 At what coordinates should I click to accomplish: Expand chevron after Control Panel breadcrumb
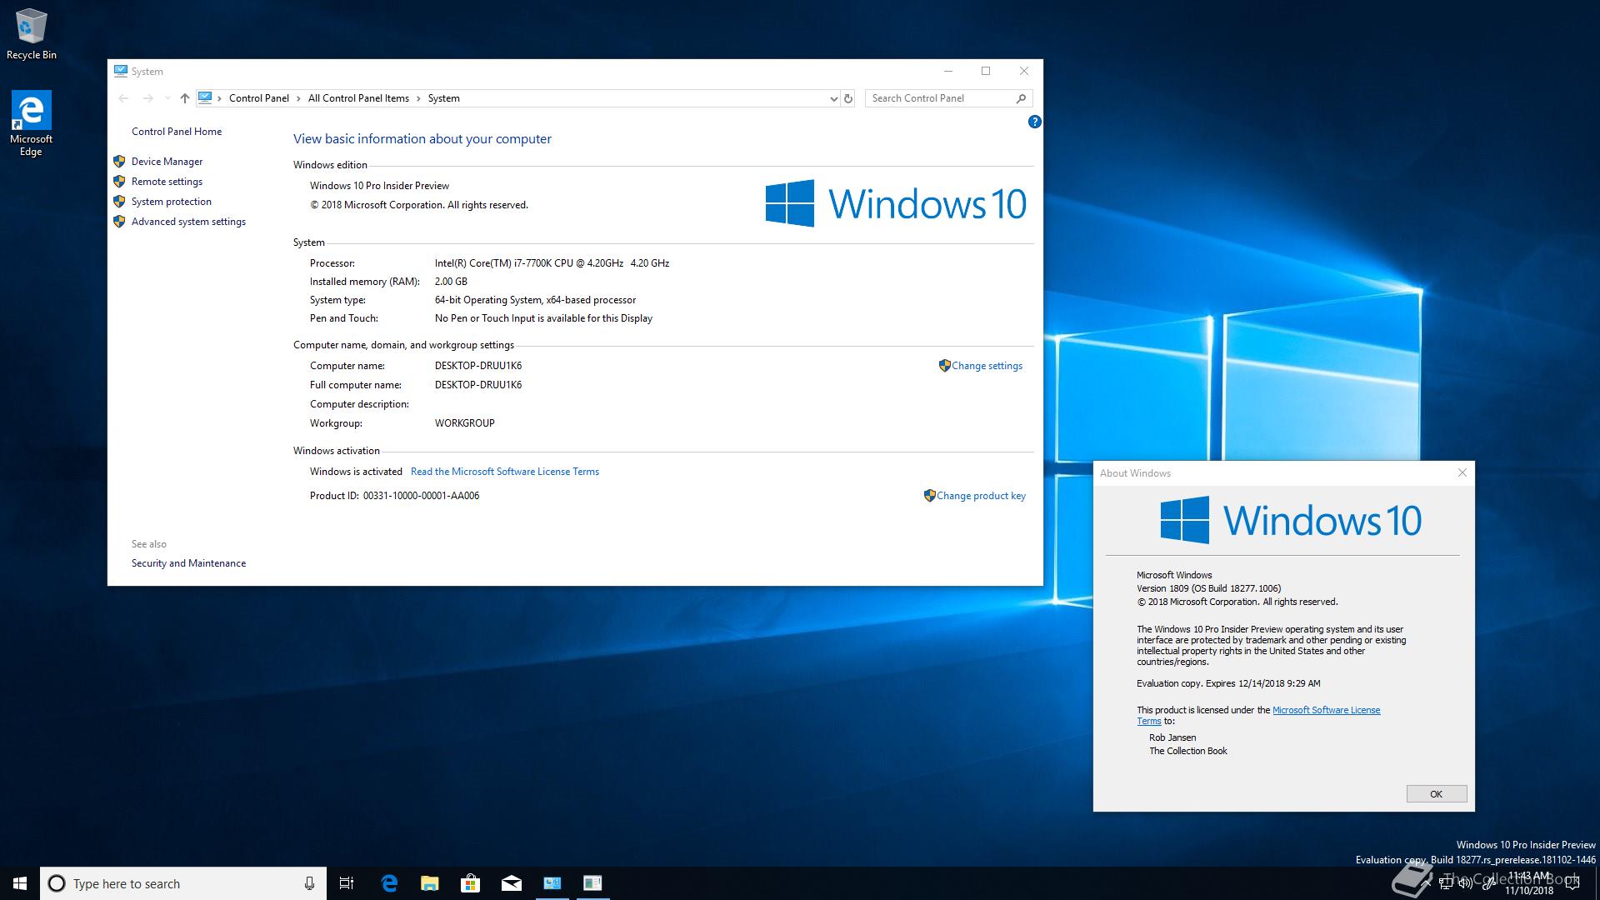(x=298, y=98)
